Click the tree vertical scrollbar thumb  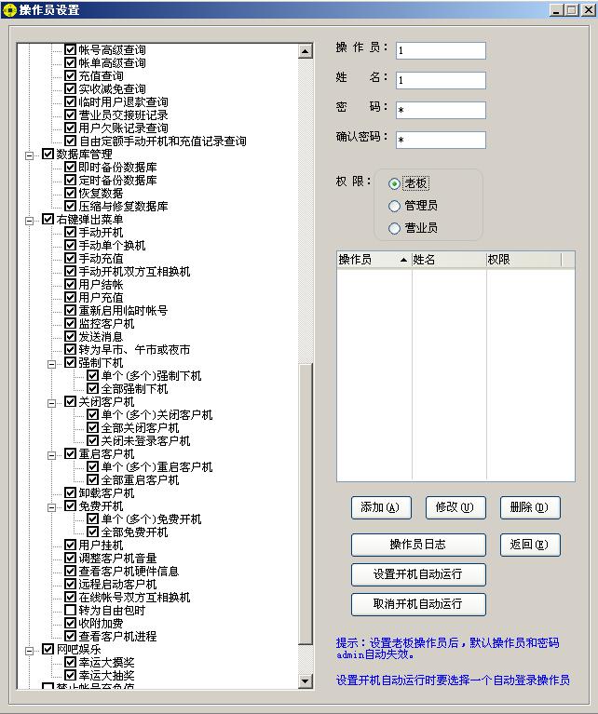tap(306, 504)
